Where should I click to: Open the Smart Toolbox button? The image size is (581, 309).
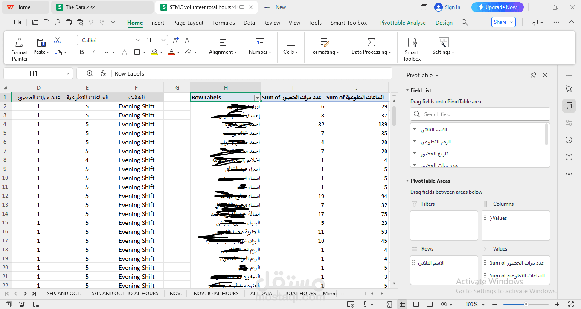coord(412,49)
